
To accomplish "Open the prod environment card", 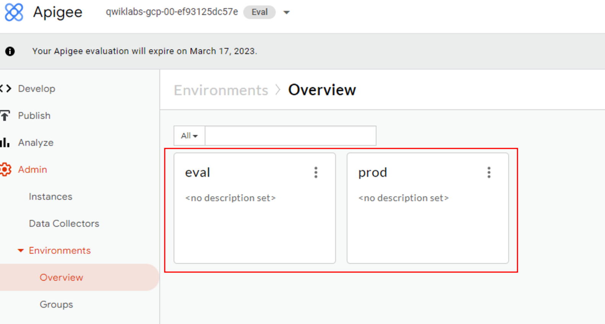I will (x=428, y=208).
